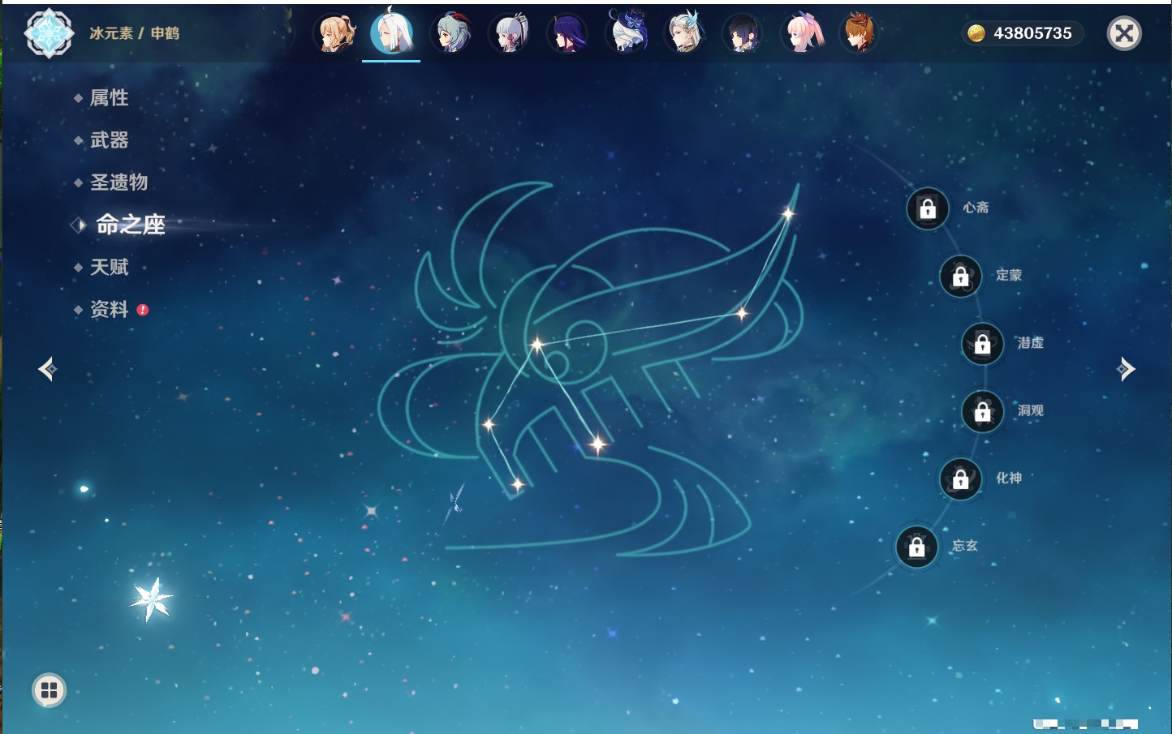Go to next character with right arrow
Image resolution: width=1172 pixels, height=734 pixels.
click(1126, 369)
